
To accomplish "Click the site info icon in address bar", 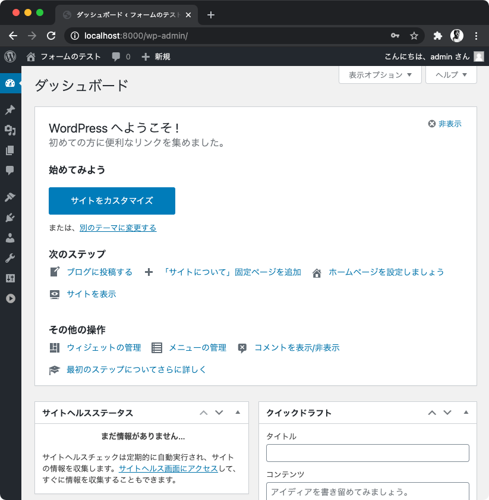I will click(x=75, y=36).
